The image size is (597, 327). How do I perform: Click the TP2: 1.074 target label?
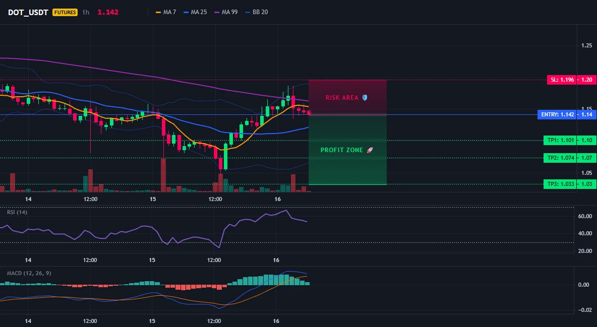click(560, 158)
